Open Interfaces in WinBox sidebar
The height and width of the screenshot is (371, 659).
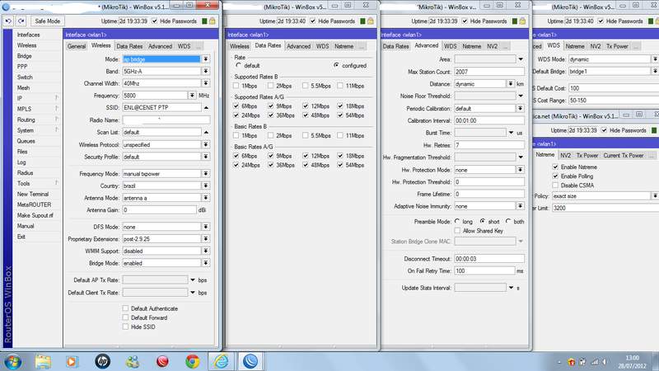(x=28, y=35)
